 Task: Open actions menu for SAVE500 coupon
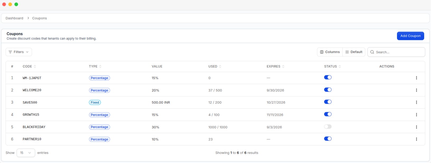click(x=416, y=102)
